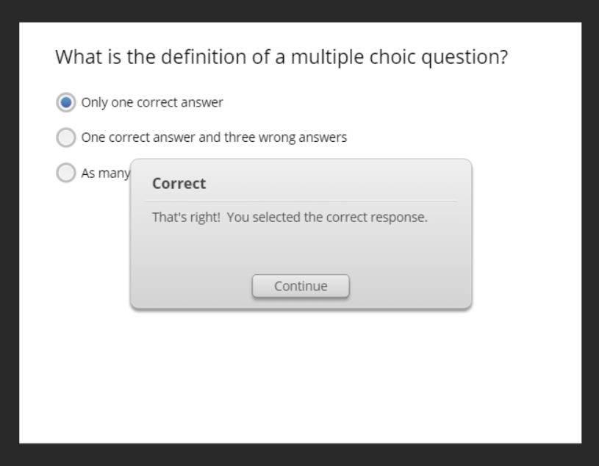Screen dimensions: 599x466
Task: Select the 'Only one correct answer' radio button
Action: coord(66,102)
